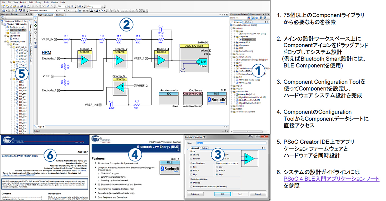Open the Build menu
The height and width of the screenshot is (201, 386).
pyautogui.click(x=31, y=2)
